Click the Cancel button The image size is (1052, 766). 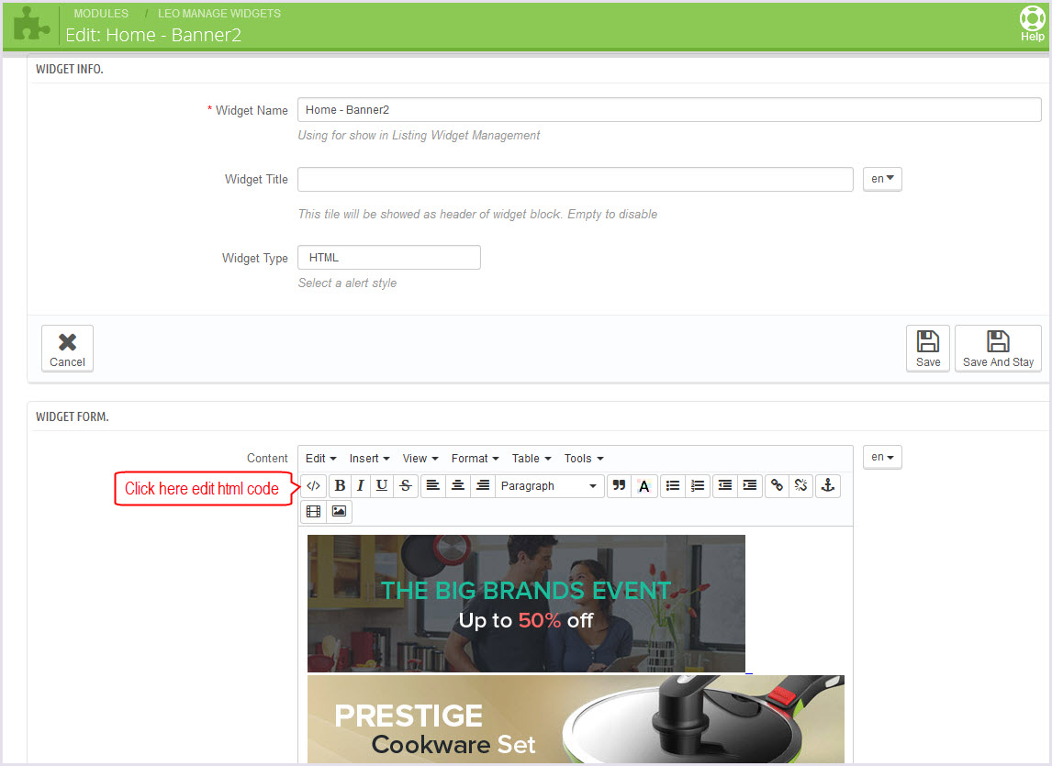pyautogui.click(x=67, y=349)
